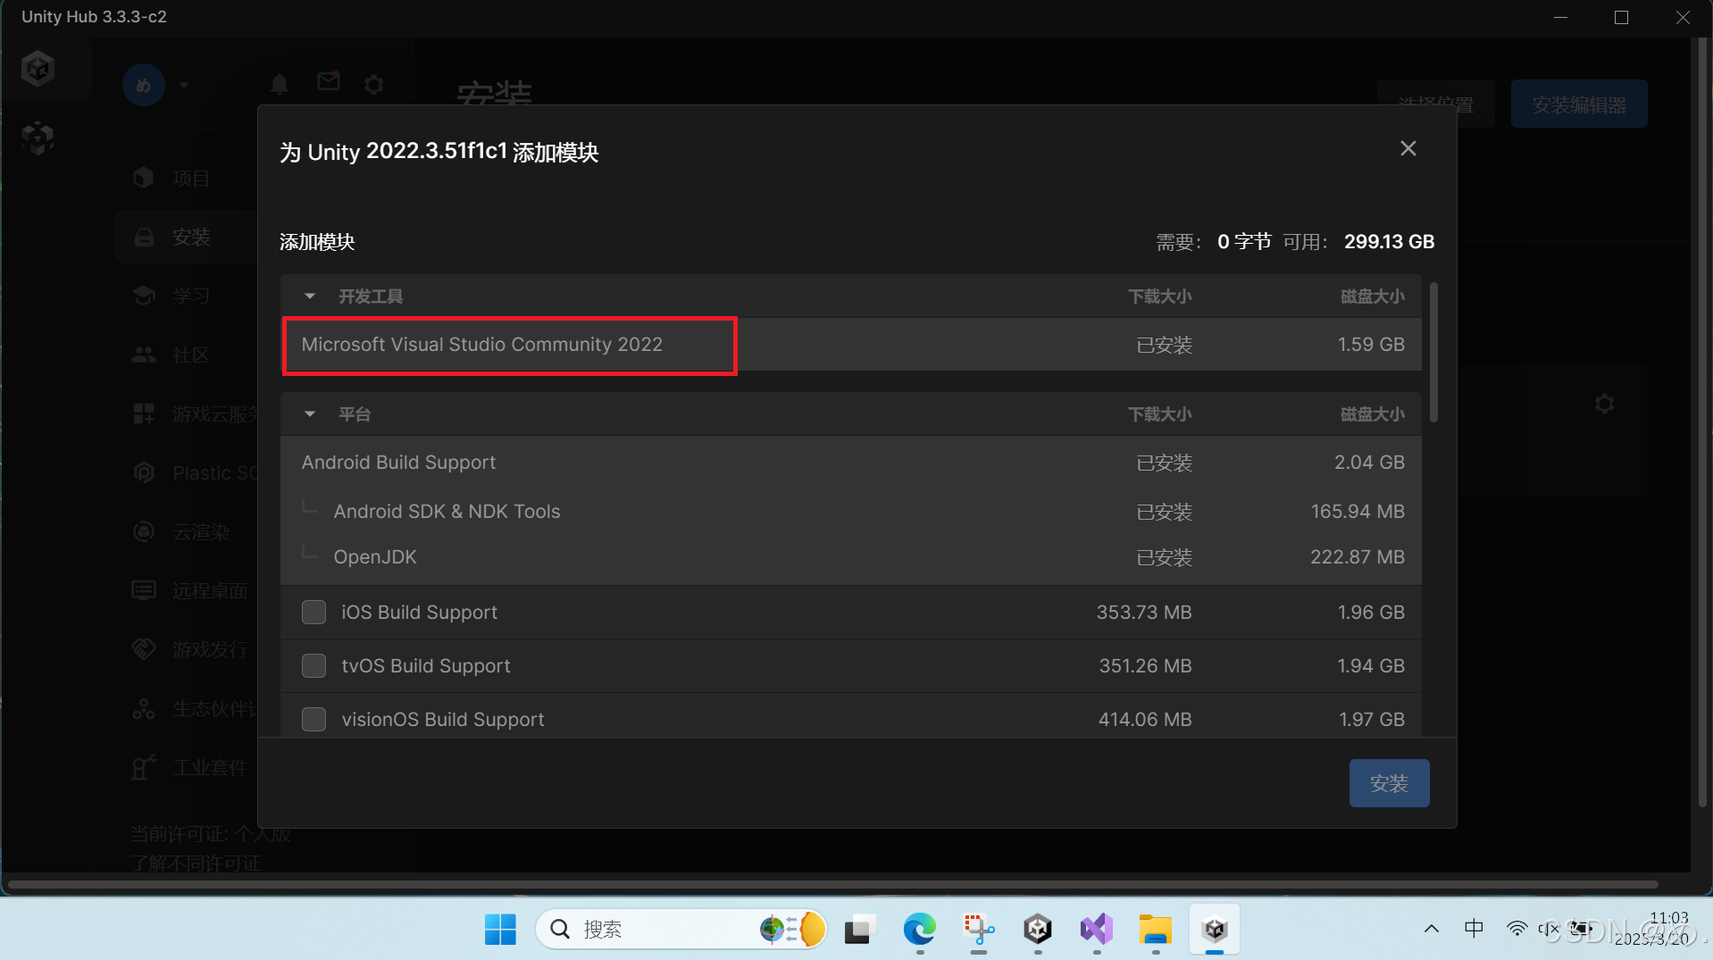Viewport: 1713px width, 960px height.
Task: Click the taskbar search box
Action: point(681,929)
